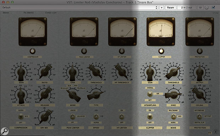220x136 pixels.
Task: Click the -4.4 value beside the Clipper Threshold knob
Action: pyautogui.click(x=183, y=63)
